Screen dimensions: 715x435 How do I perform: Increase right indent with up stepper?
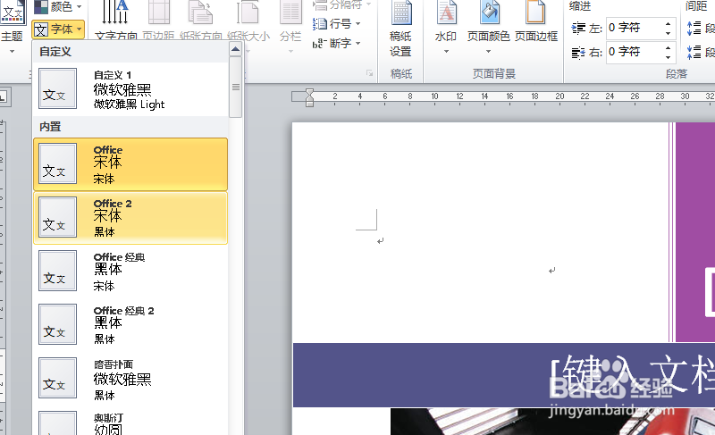(x=668, y=48)
